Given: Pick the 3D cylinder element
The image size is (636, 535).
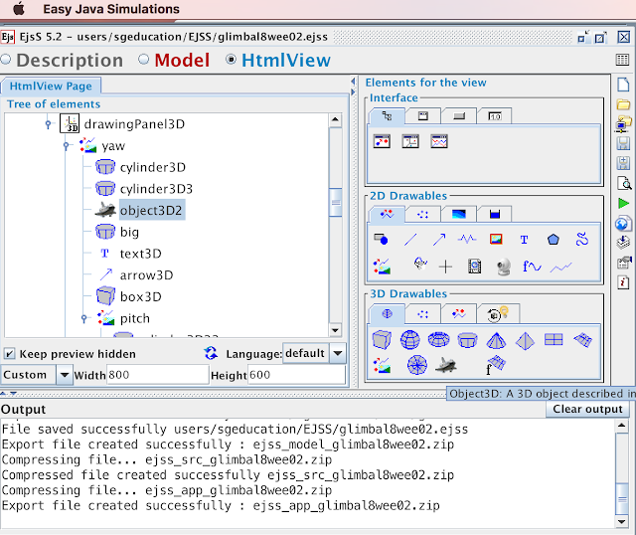Looking at the screenshot, I should [x=467, y=340].
